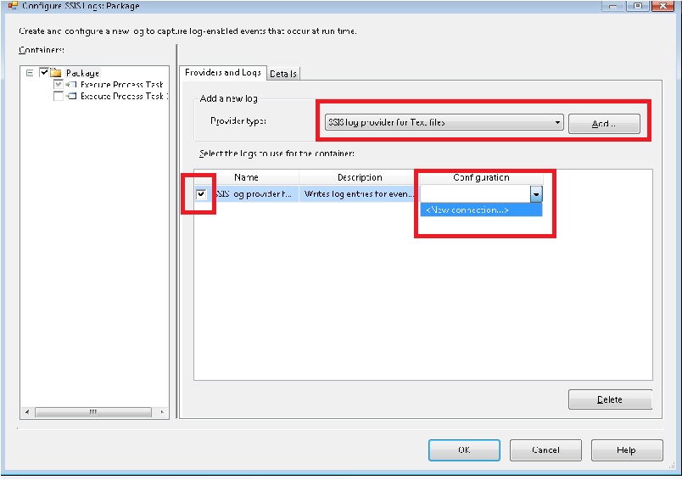
Task: Open Help for the dialog
Action: (x=626, y=450)
